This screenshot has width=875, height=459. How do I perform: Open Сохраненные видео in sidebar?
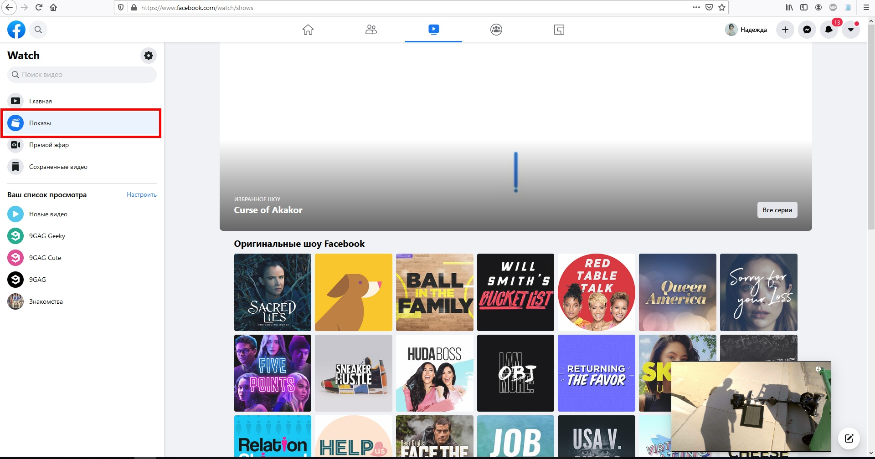coord(82,167)
